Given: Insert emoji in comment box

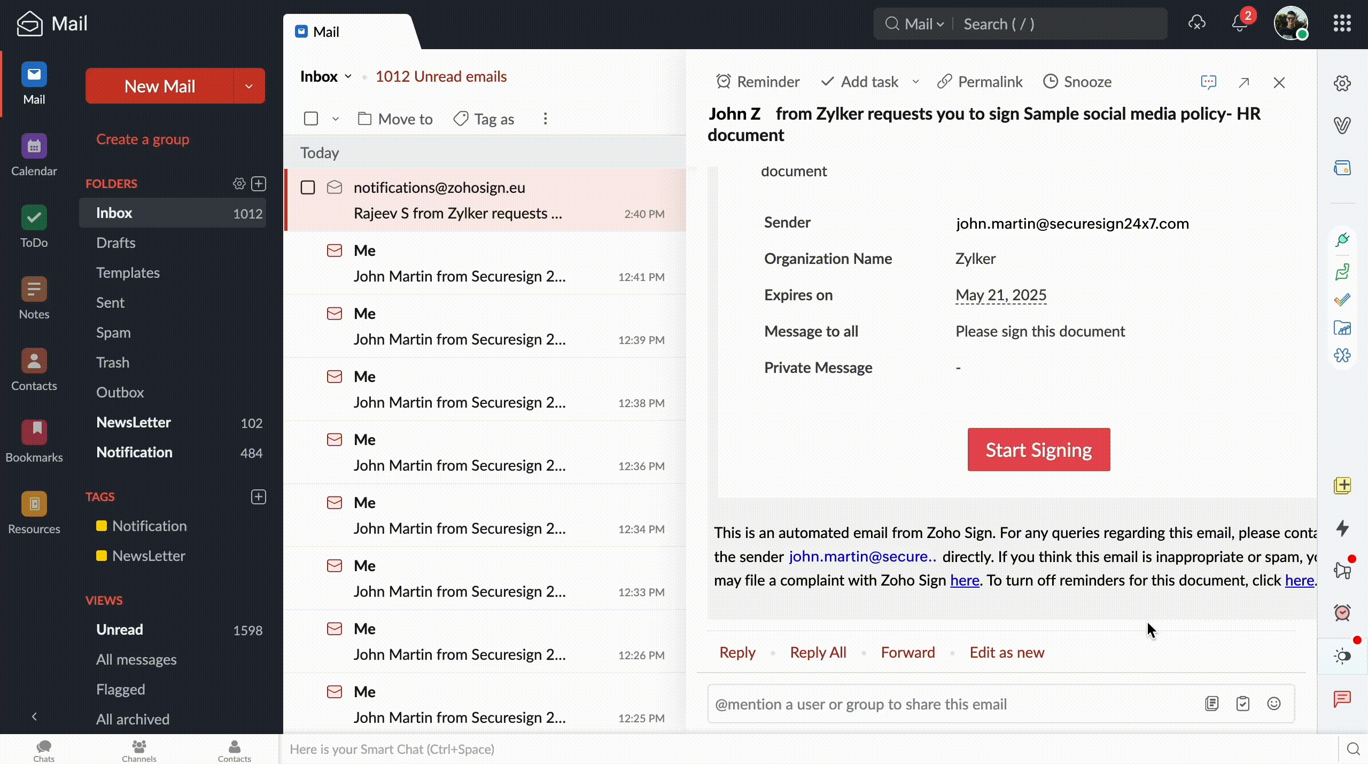Looking at the screenshot, I should [1274, 704].
